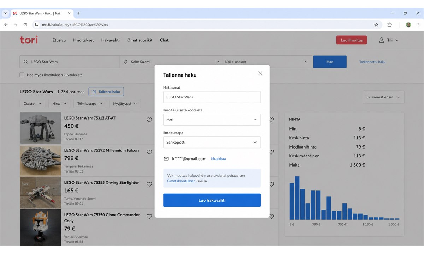Open the Omat suosikit menu item
Image resolution: width=424 pixels, height=254 pixels.
click(x=140, y=40)
